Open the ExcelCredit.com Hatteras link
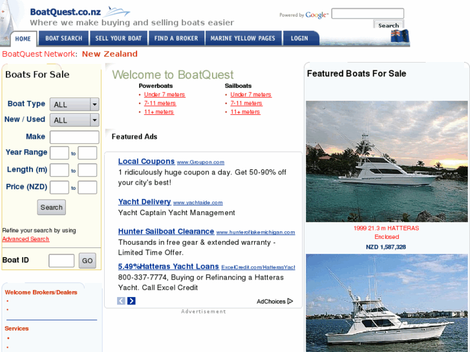 click(258, 267)
